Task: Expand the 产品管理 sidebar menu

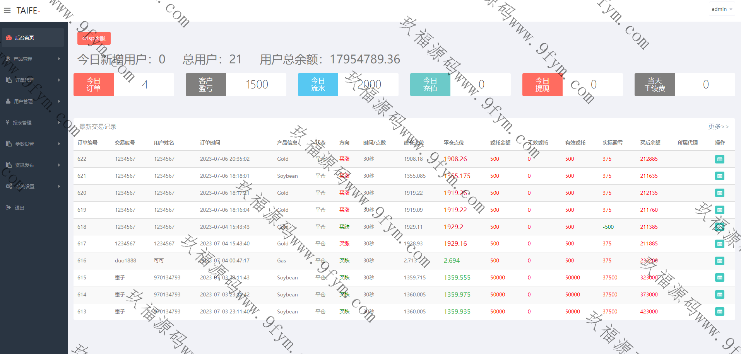Action: [x=33, y=59]
